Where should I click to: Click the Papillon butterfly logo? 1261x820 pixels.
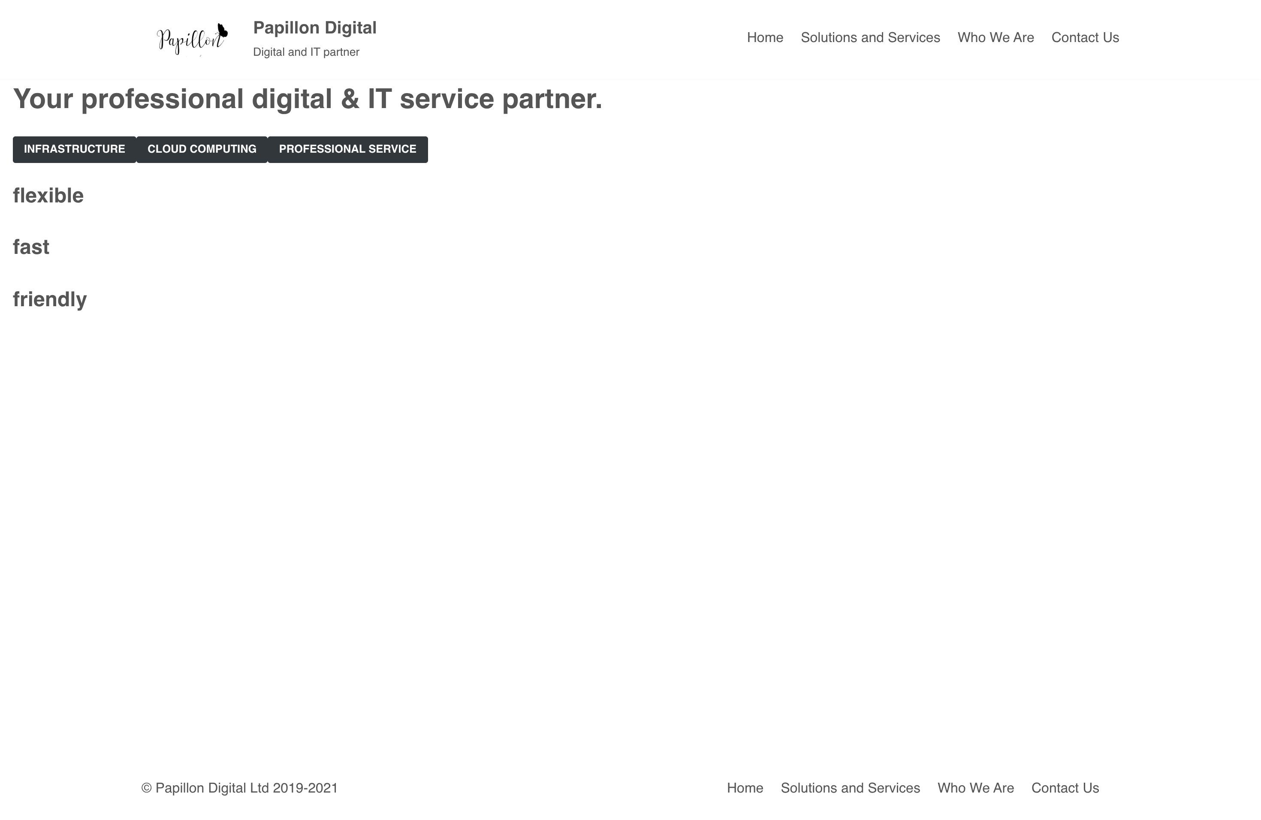[x=191, y=37]
